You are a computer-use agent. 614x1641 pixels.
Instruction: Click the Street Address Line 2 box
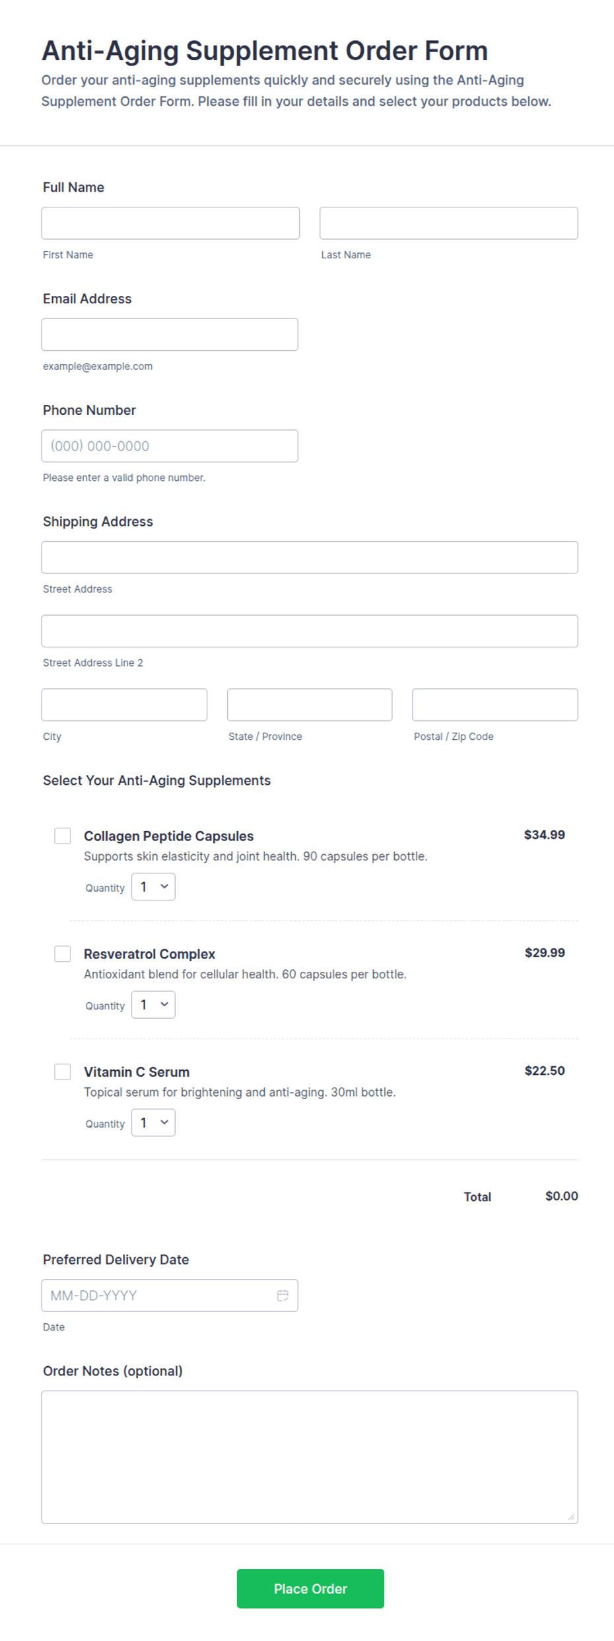[x=310, y=631]
